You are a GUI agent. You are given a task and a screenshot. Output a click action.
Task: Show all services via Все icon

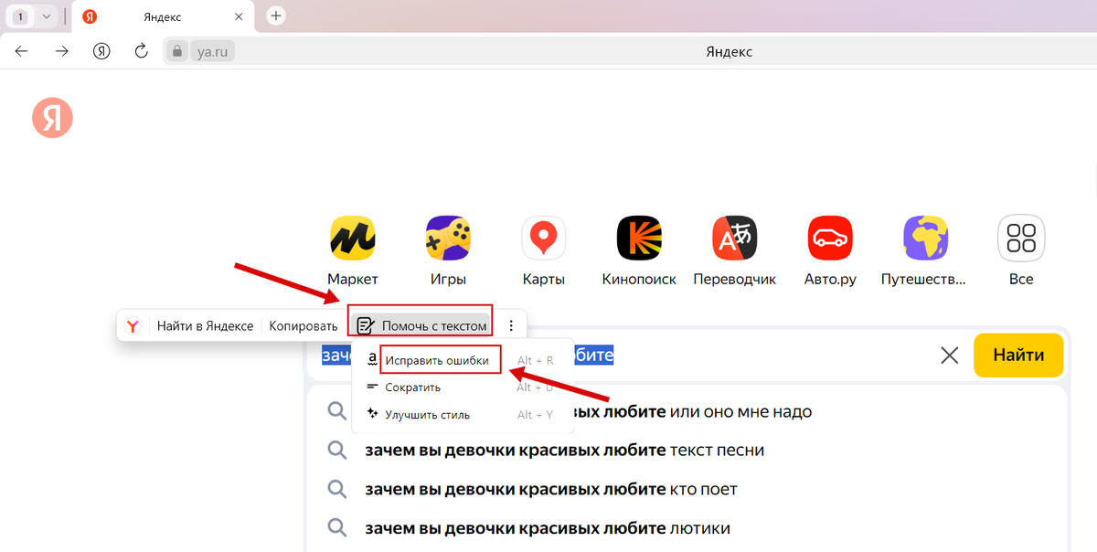1021,239
